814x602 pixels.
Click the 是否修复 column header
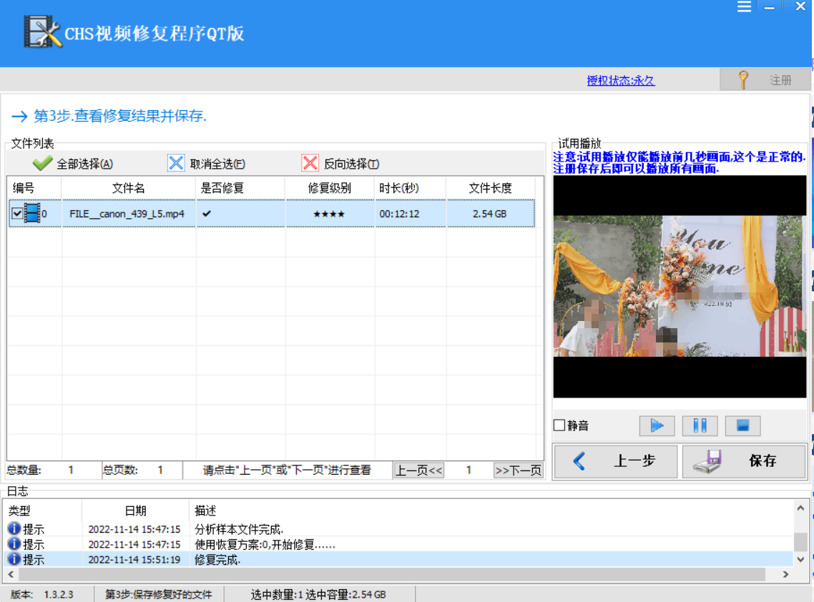click(x=240, y=188)
